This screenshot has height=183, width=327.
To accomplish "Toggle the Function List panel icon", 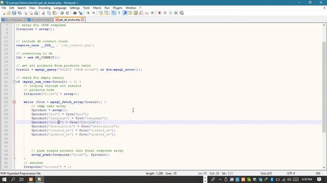I will coord(141,13).
